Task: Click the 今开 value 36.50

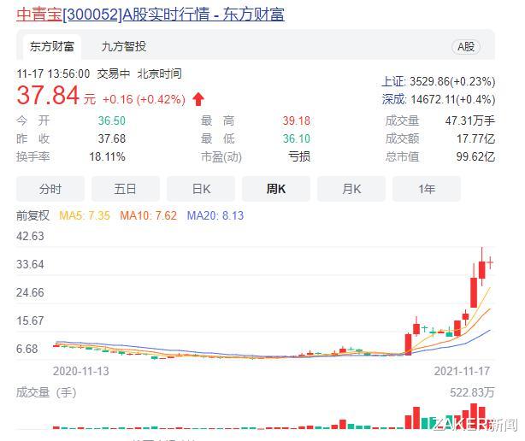Action: pos(112,121)
